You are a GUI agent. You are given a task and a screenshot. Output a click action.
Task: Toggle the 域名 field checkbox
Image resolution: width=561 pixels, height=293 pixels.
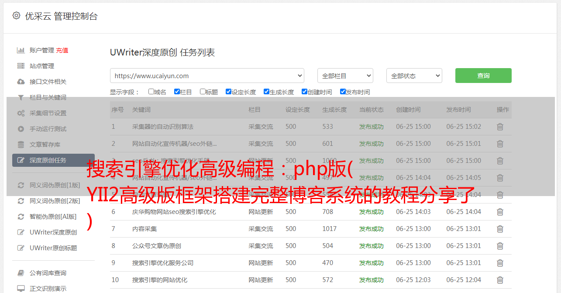click(x=151, y=92)
